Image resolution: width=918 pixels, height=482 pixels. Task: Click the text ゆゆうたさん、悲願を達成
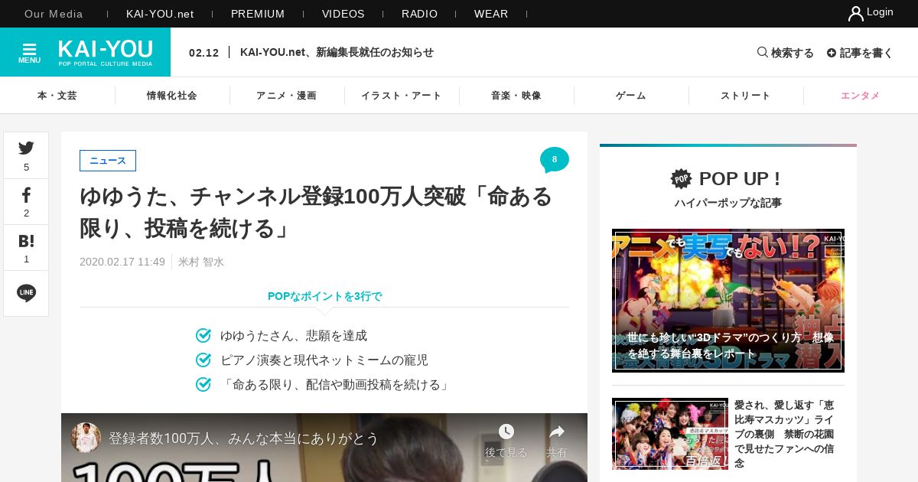[x=294, y=336]
